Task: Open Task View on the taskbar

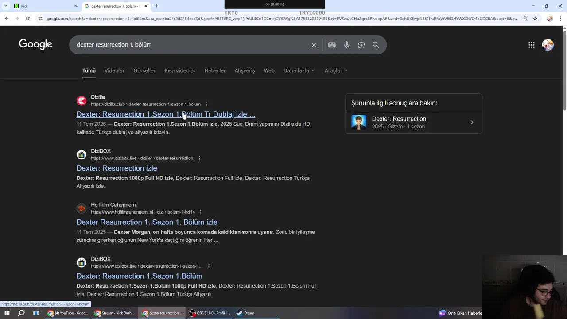Action: point(36,313)
